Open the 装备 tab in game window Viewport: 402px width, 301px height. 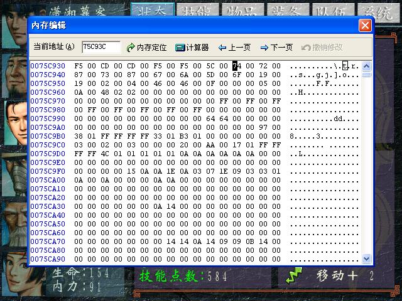288,11
